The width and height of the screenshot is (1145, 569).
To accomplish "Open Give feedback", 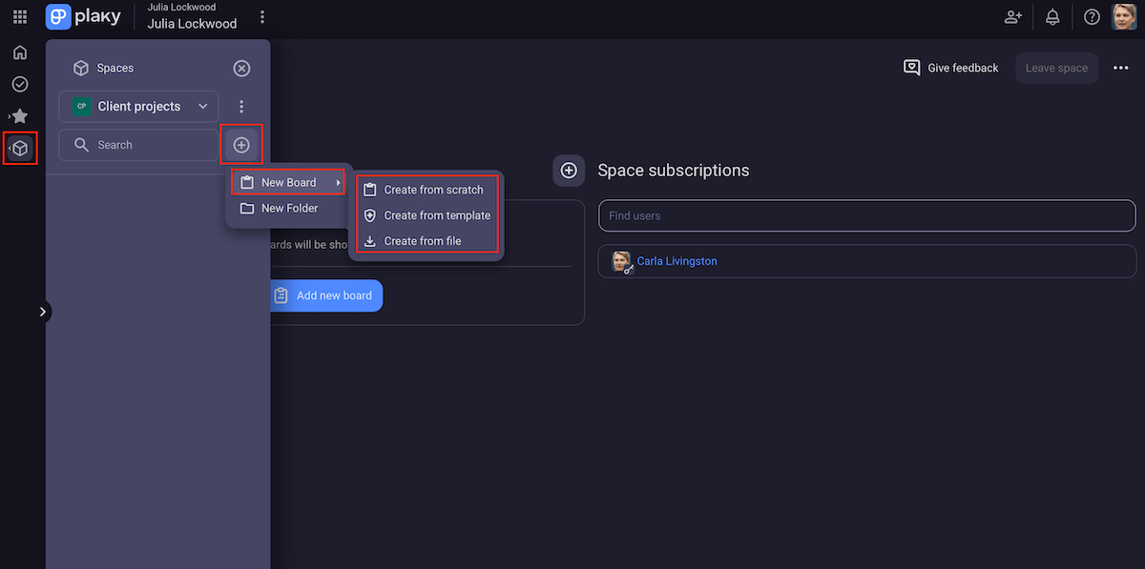I will pyautogui.click(x=951, y=68).
